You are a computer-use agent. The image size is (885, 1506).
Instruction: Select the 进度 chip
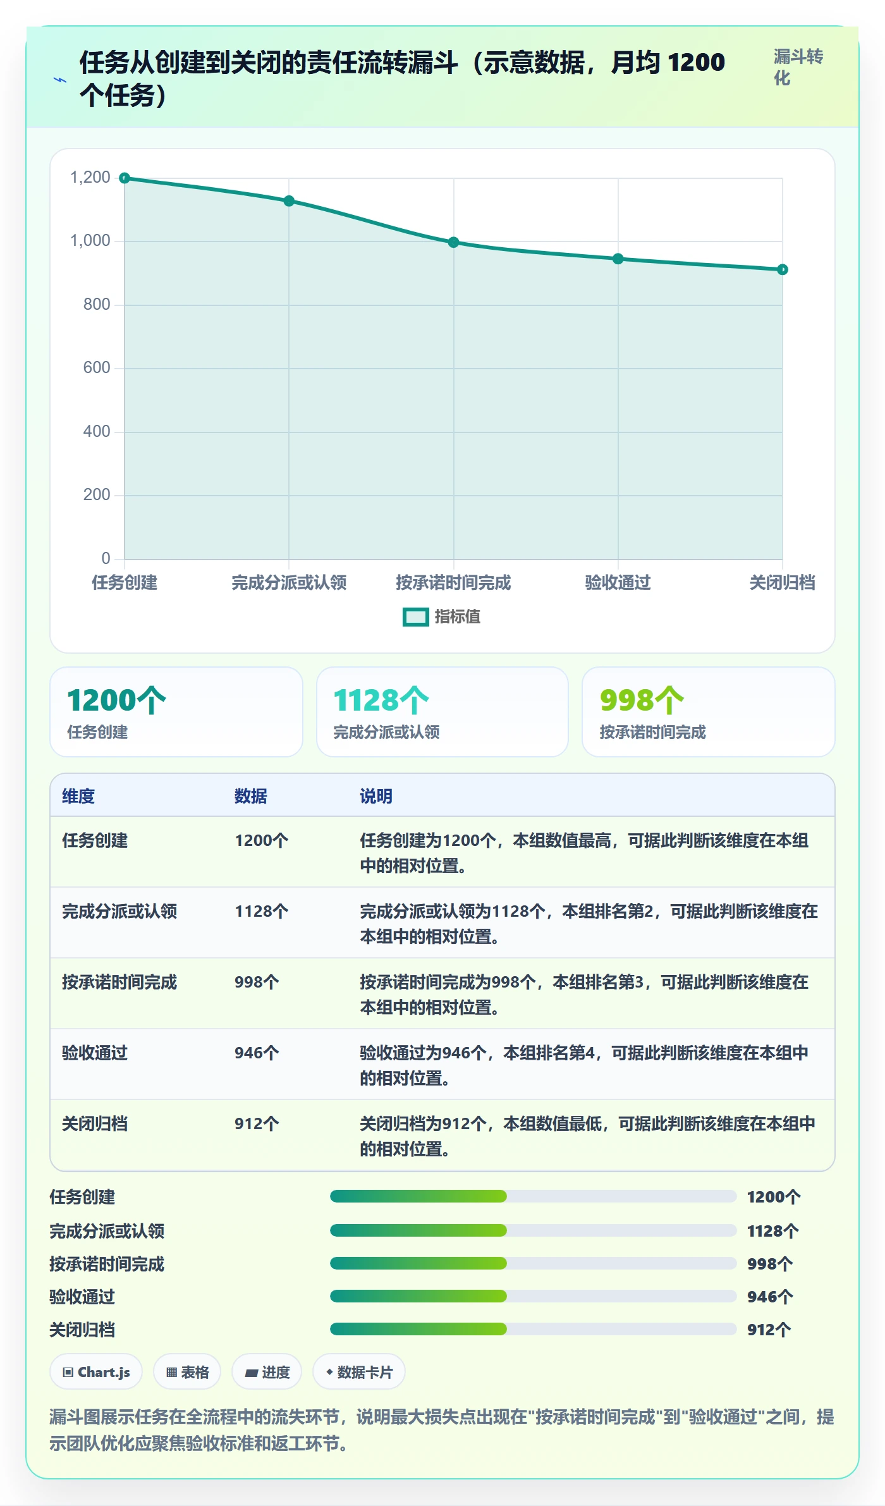click(267, 1372)
